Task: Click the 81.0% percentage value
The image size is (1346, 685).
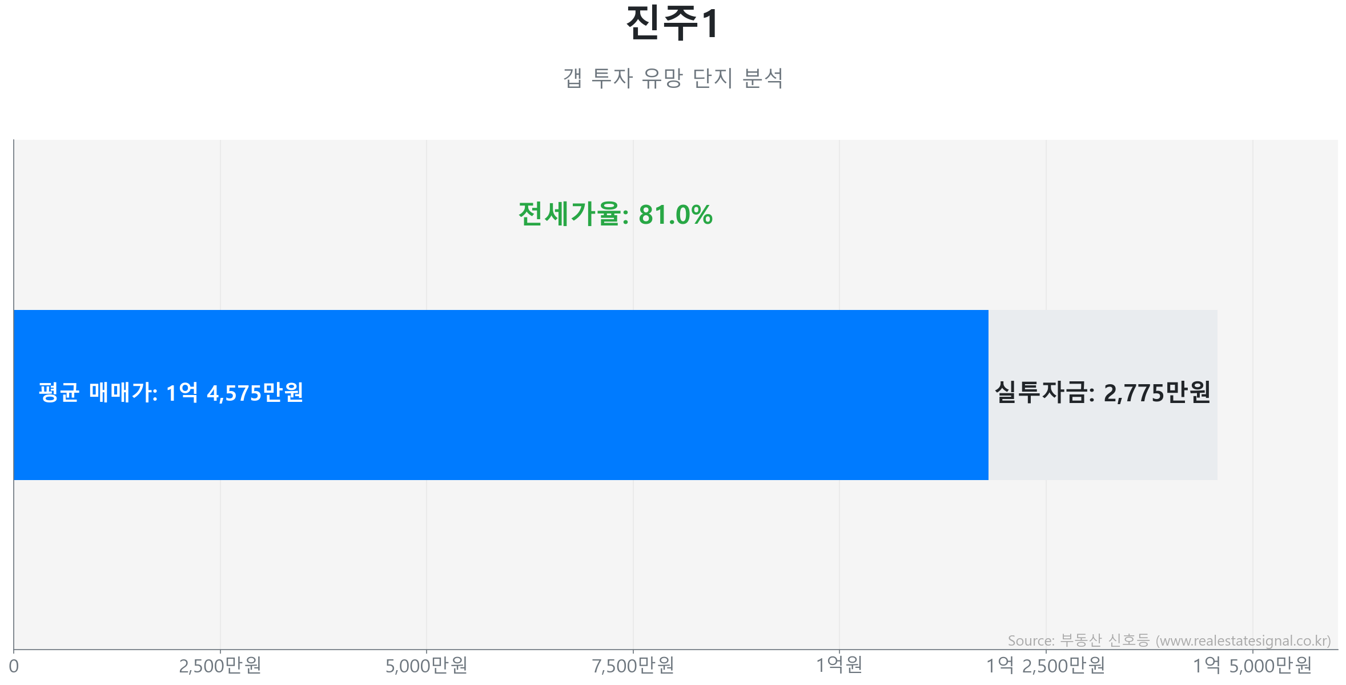Action: click(675, 215)
